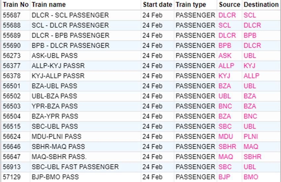The image size is (281, 182).
Task: Open the ASK source station link
Action: (225, 56)
